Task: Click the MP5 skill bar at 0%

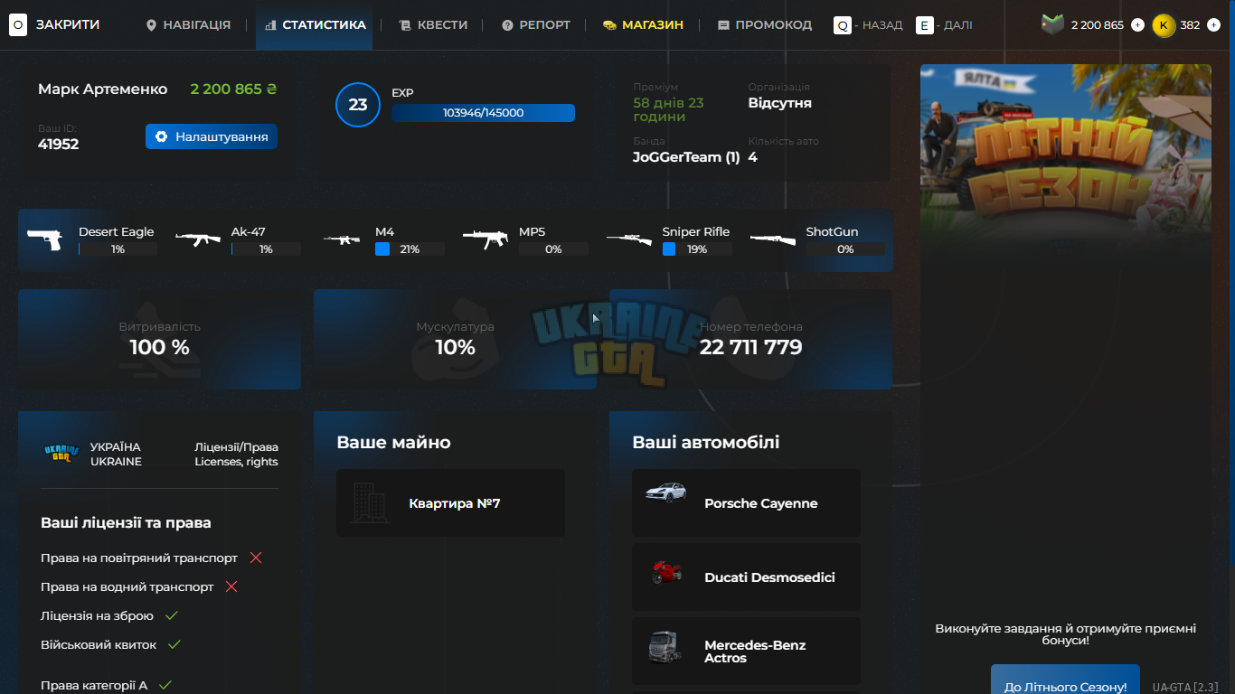Action: [553, 249]
